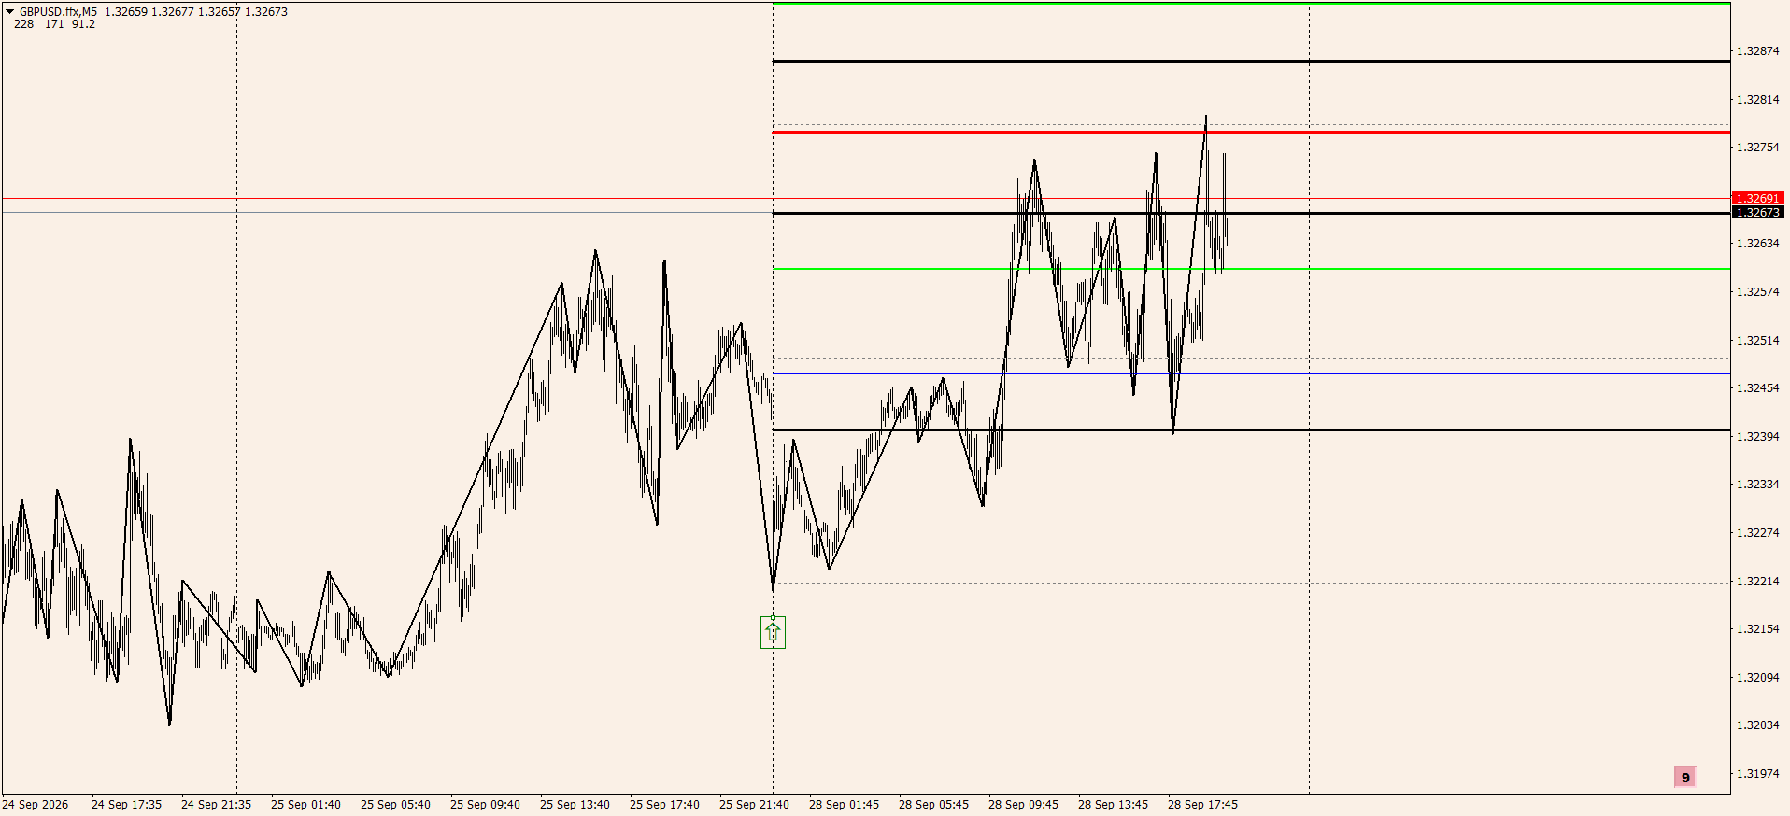Select the thin red horizontal price line

865,198
